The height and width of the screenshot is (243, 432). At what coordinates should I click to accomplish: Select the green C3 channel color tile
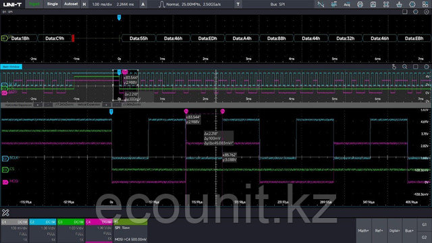tap(71, 222)
